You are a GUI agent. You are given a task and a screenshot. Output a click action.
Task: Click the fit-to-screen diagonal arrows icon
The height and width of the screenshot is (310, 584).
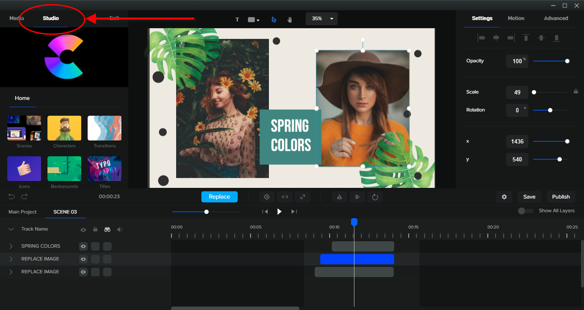pos(303,197)
